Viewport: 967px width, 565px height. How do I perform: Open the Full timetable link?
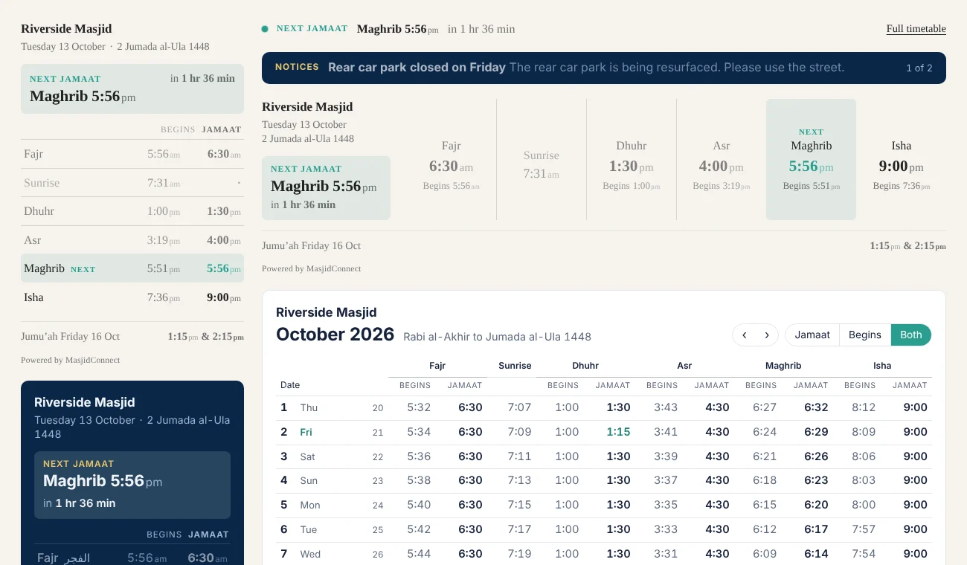[916, 29]
